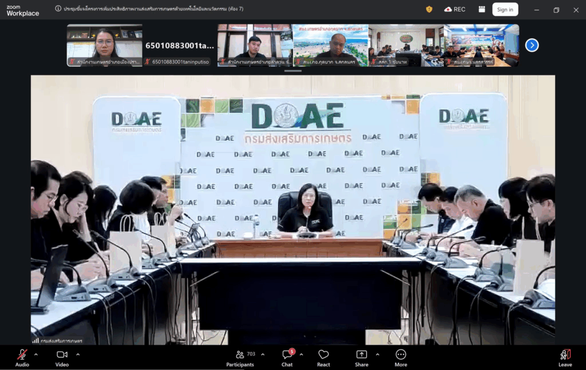This screenshot has height=370, width=586.
Task: Expand the Chat options chevron
Action: pyautogui.click(x=302, y=355)
